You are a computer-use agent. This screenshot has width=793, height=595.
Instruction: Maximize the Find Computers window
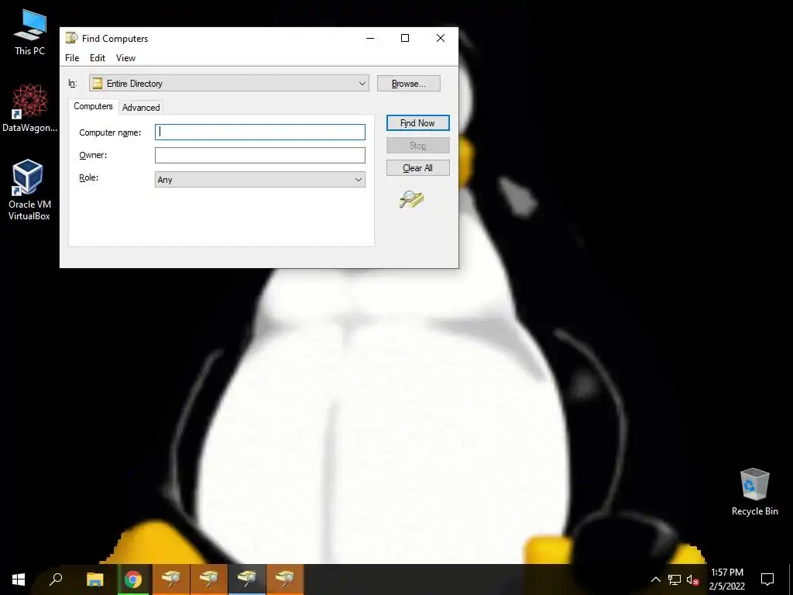[x=405, y=38]
